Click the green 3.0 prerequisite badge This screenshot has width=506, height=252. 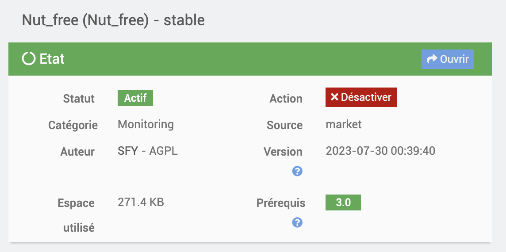click(x=343, y=202)
